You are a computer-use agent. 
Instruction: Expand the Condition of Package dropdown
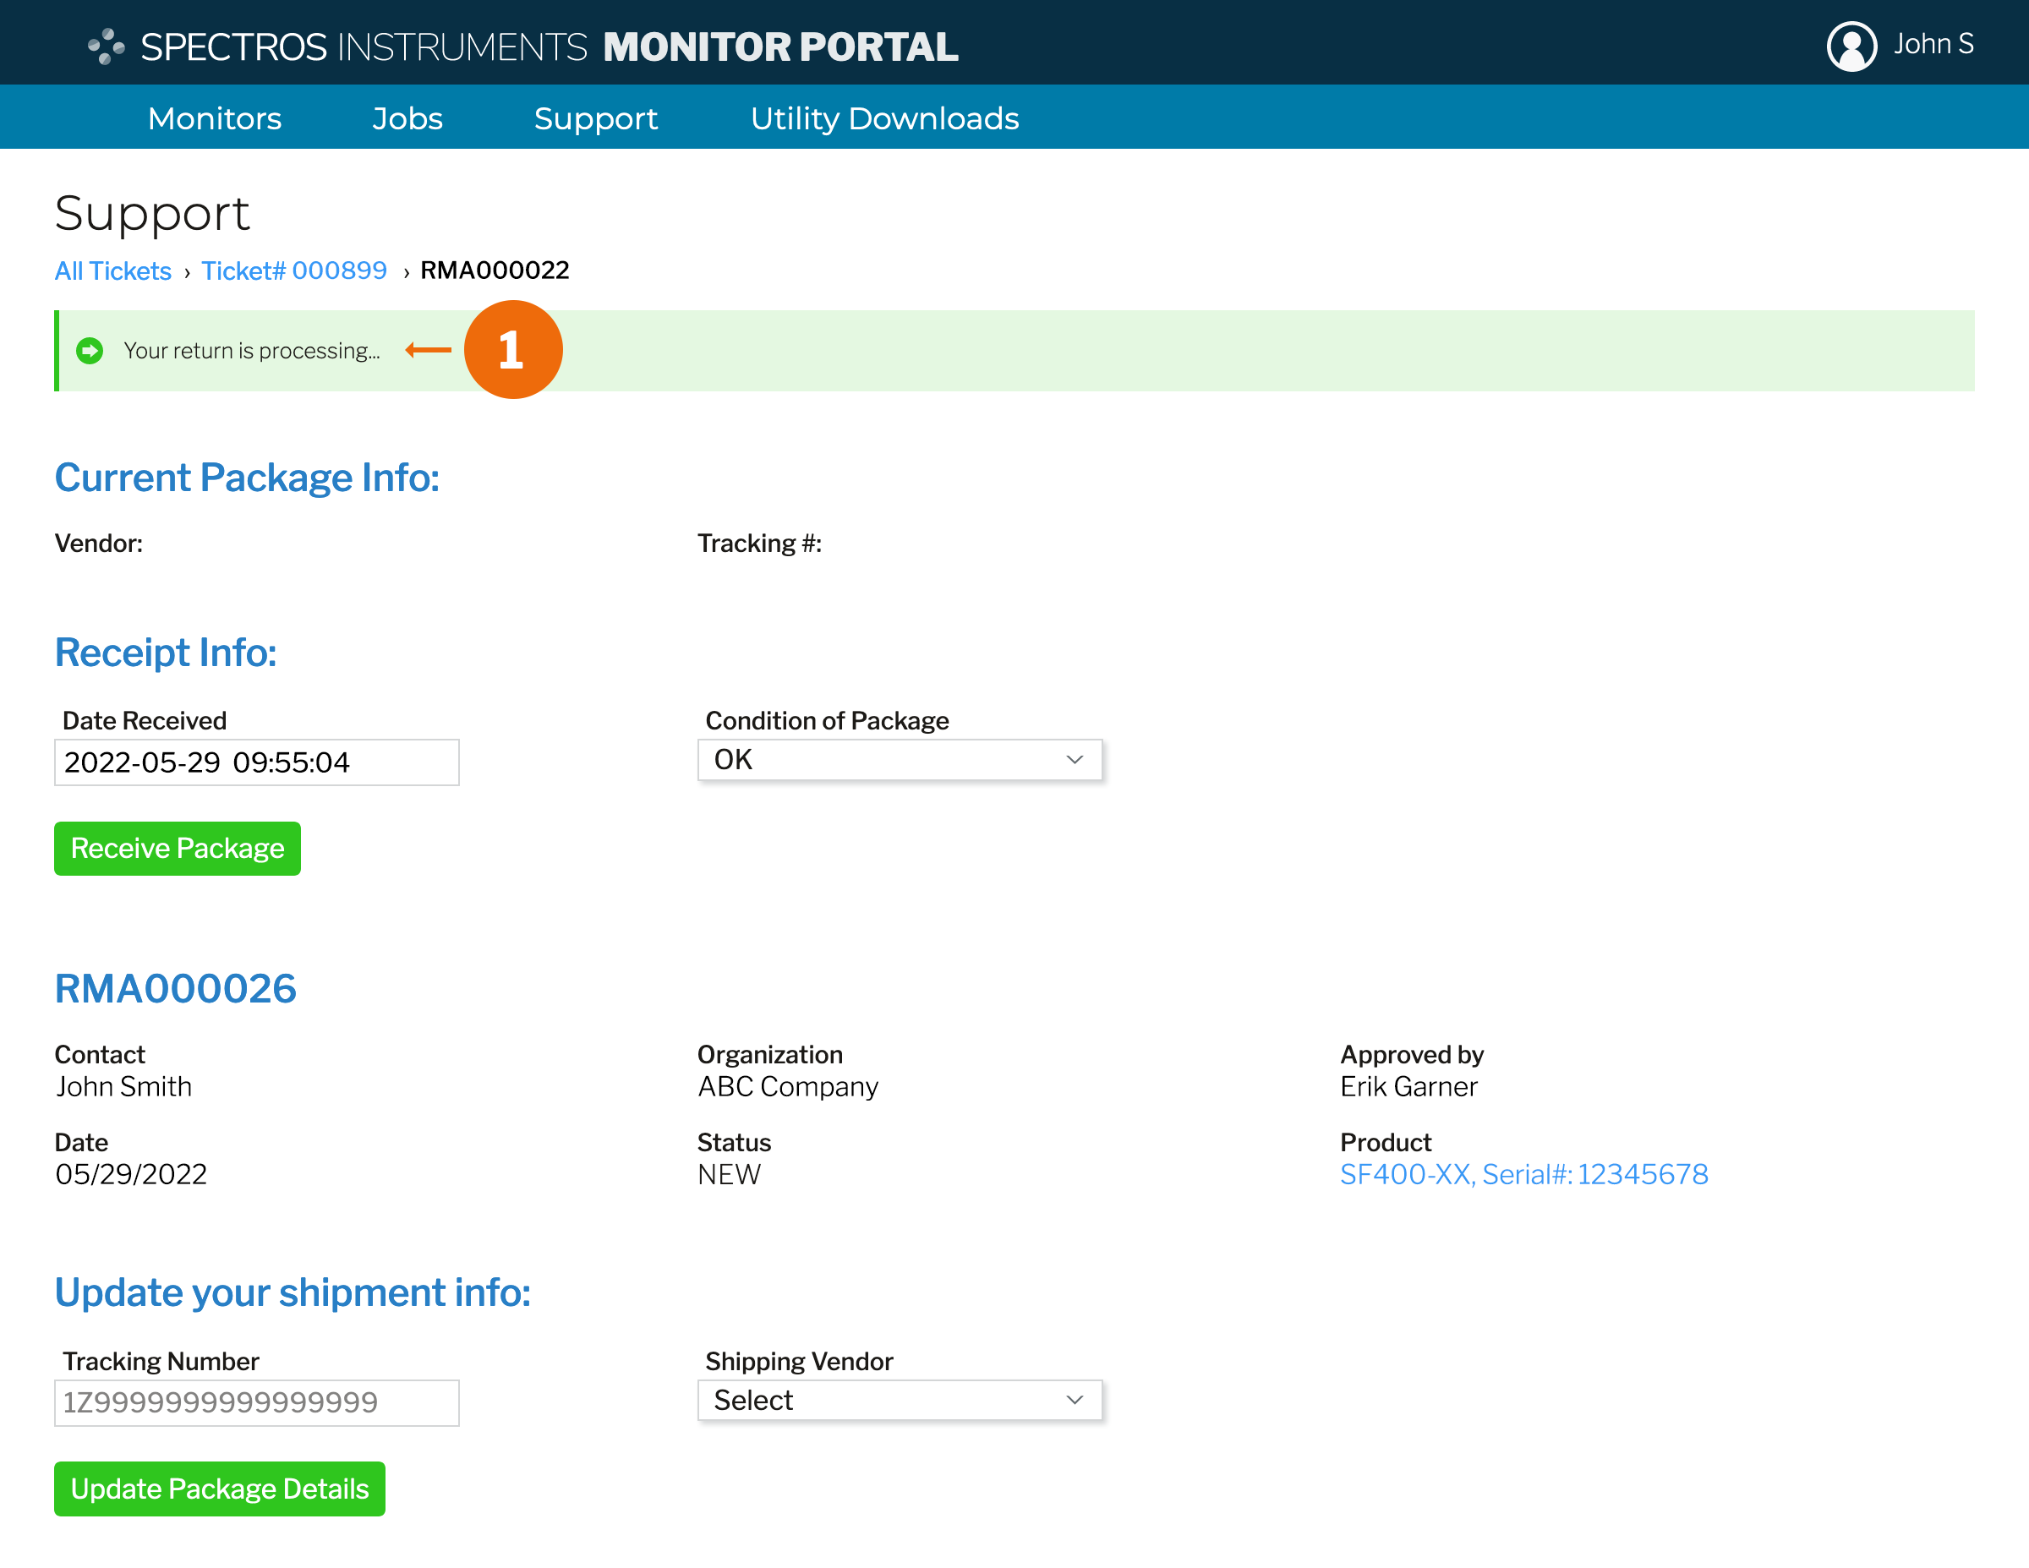tap(899, 759)
